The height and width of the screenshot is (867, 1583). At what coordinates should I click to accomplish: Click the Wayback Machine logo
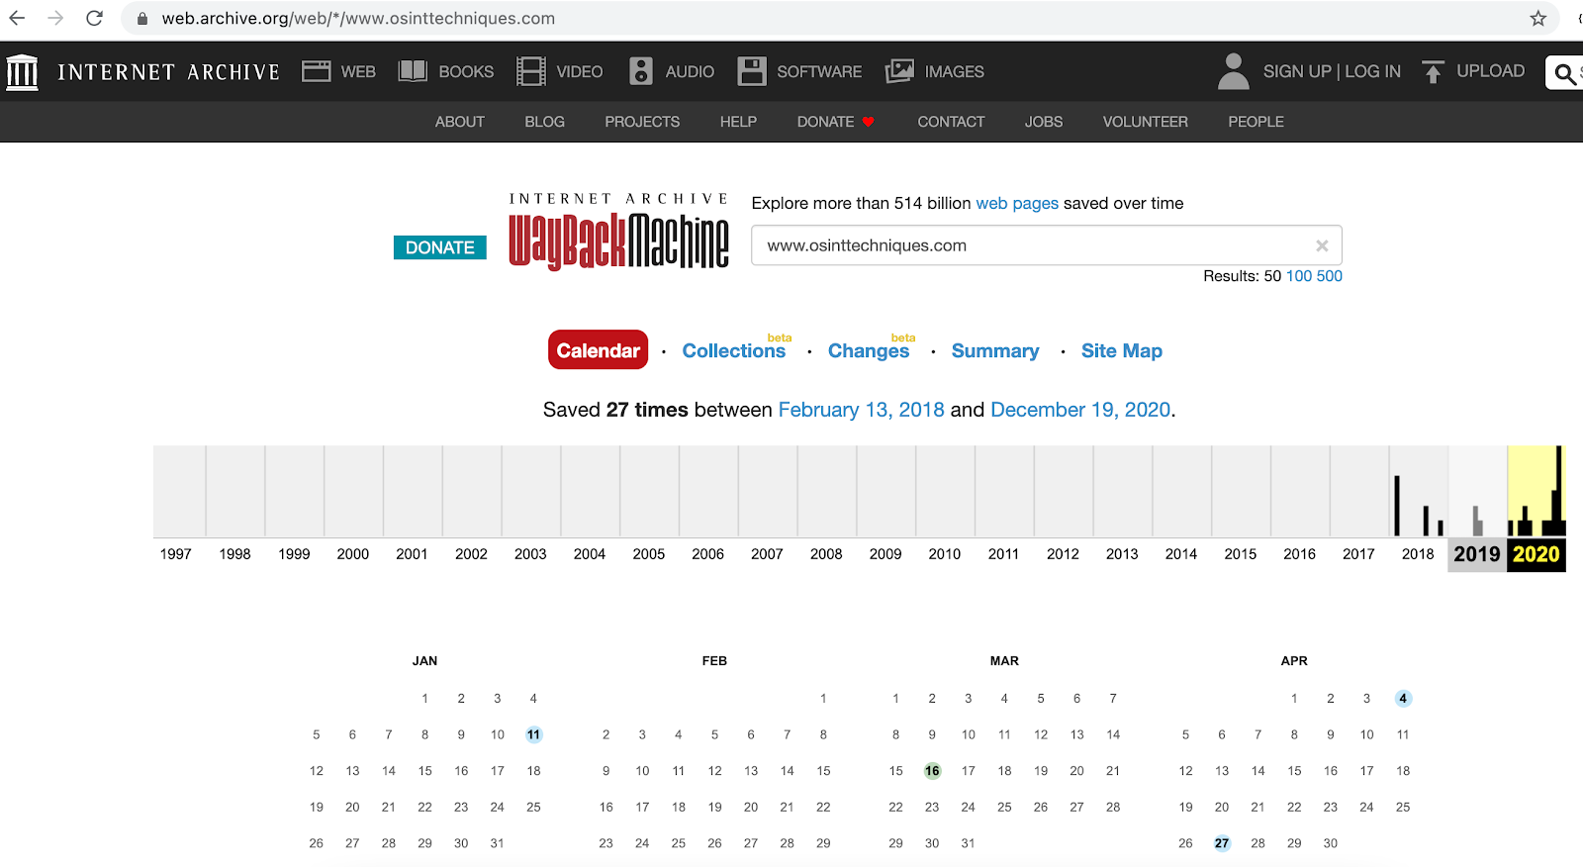(x=619, y=232)
